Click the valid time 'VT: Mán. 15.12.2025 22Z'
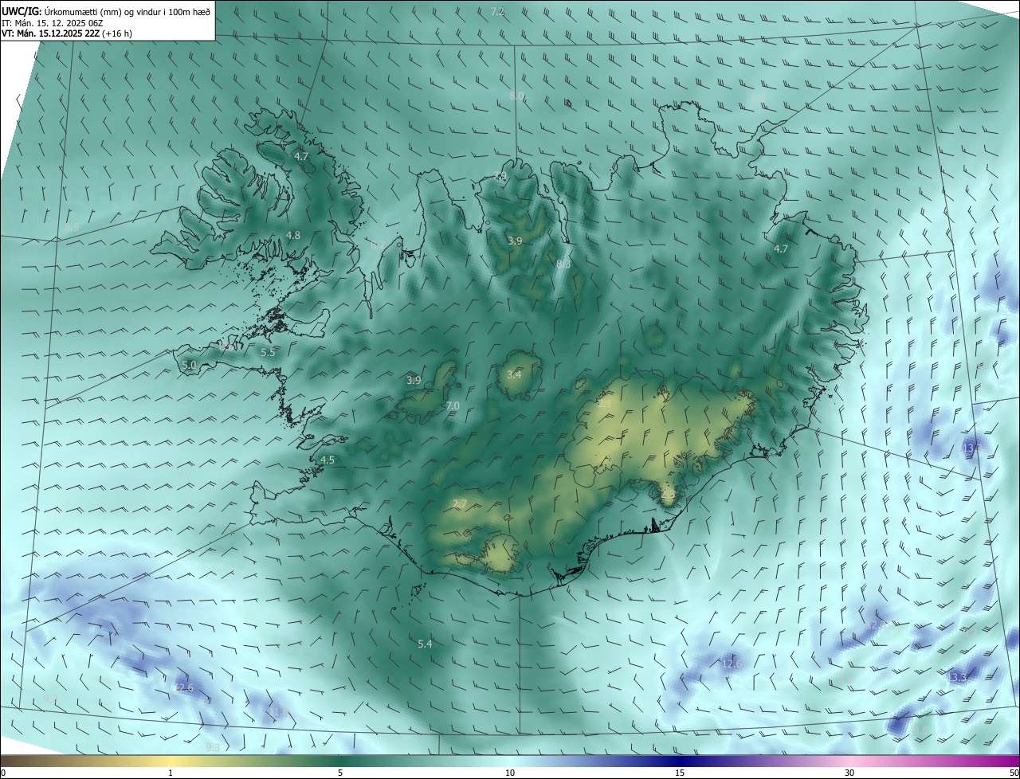This screenshot has width=1020, height=779. (49, 33)
